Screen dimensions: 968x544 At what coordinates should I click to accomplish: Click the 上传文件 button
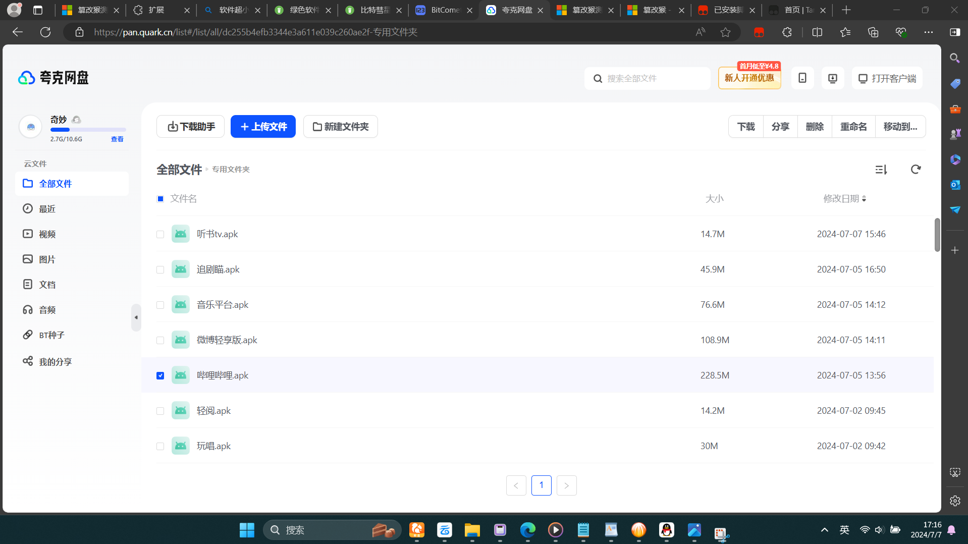pos(263,127)
